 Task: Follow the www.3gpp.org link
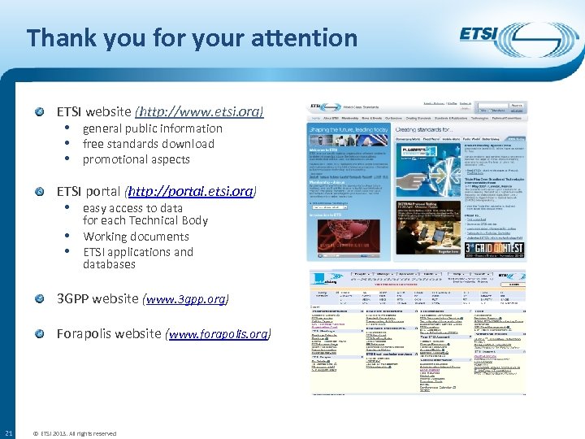pyautogui.click(x=186, y=299)
